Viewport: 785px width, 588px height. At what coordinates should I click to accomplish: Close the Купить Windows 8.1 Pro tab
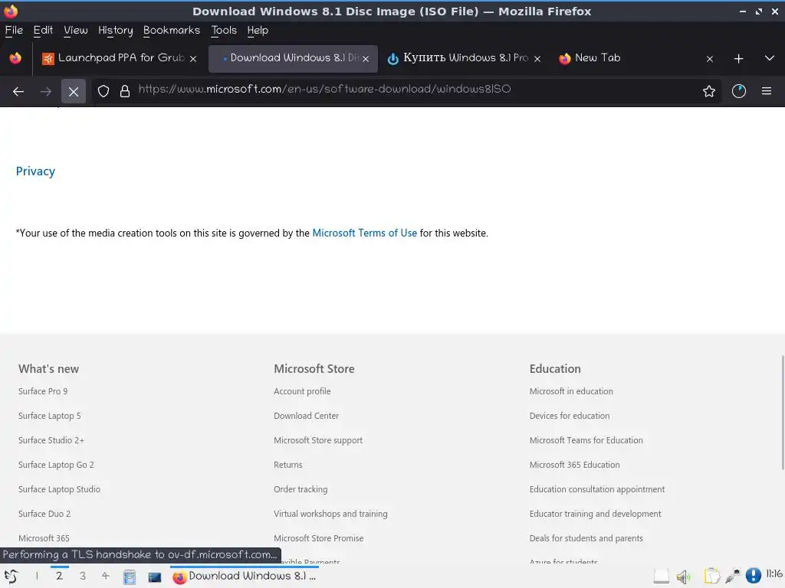tap(537, 59)
